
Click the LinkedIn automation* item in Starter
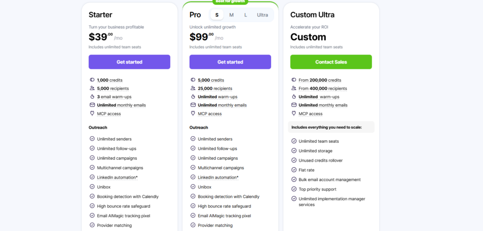(x=117, y=177)
